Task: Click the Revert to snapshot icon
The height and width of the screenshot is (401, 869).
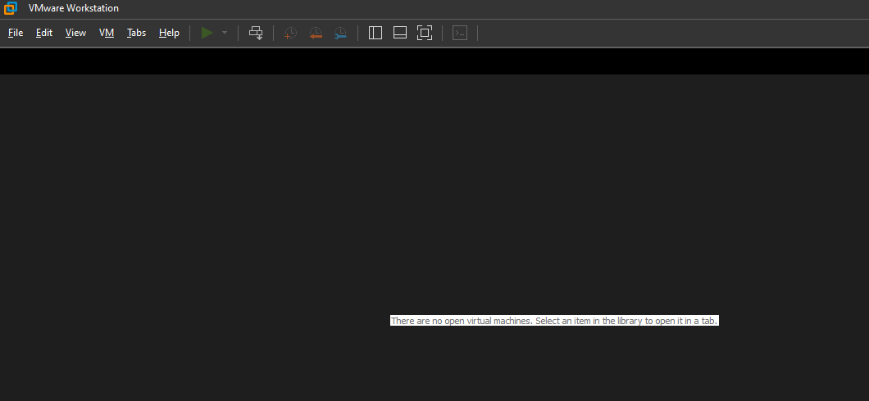Action: click(316, 33)
